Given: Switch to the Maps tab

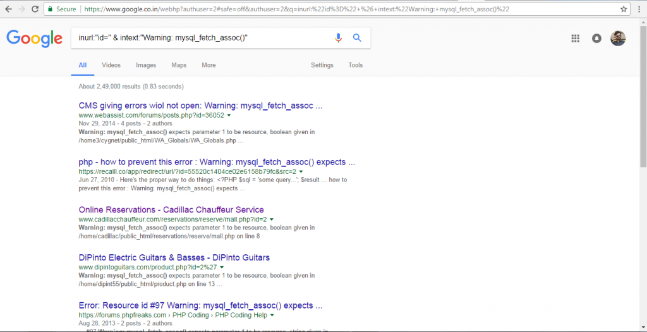Looking at the screenshot, I should click(x=179, y=65).
